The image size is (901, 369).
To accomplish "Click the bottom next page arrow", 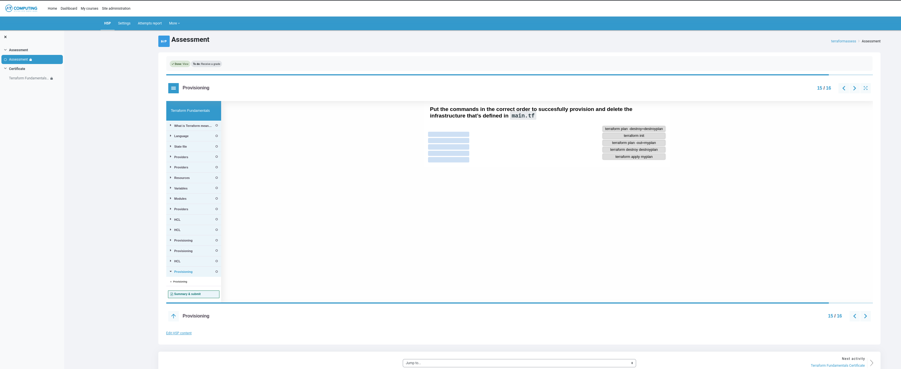I will 865,316.
